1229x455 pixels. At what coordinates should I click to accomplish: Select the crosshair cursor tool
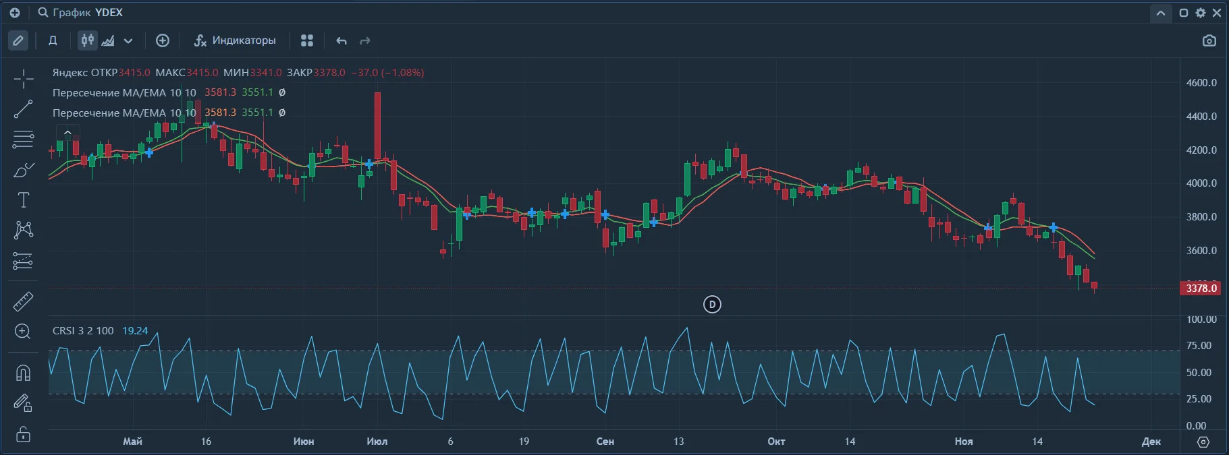click(23, 79)
